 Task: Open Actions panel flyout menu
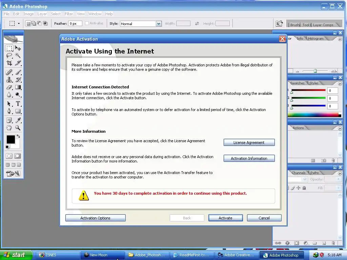340,128
